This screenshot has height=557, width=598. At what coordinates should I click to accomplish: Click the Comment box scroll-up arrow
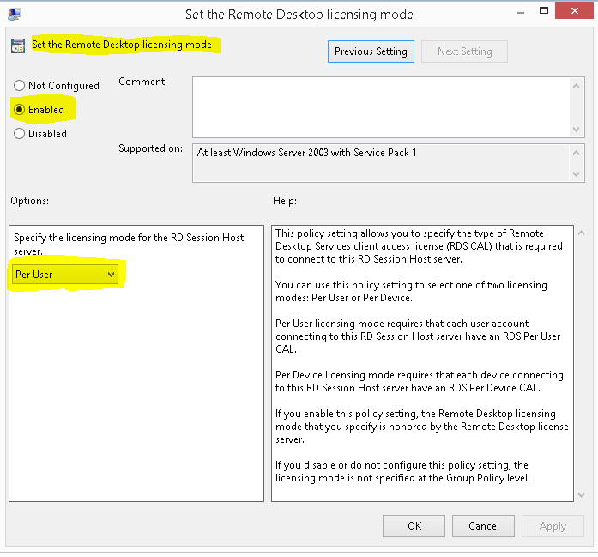coord(576,86)
